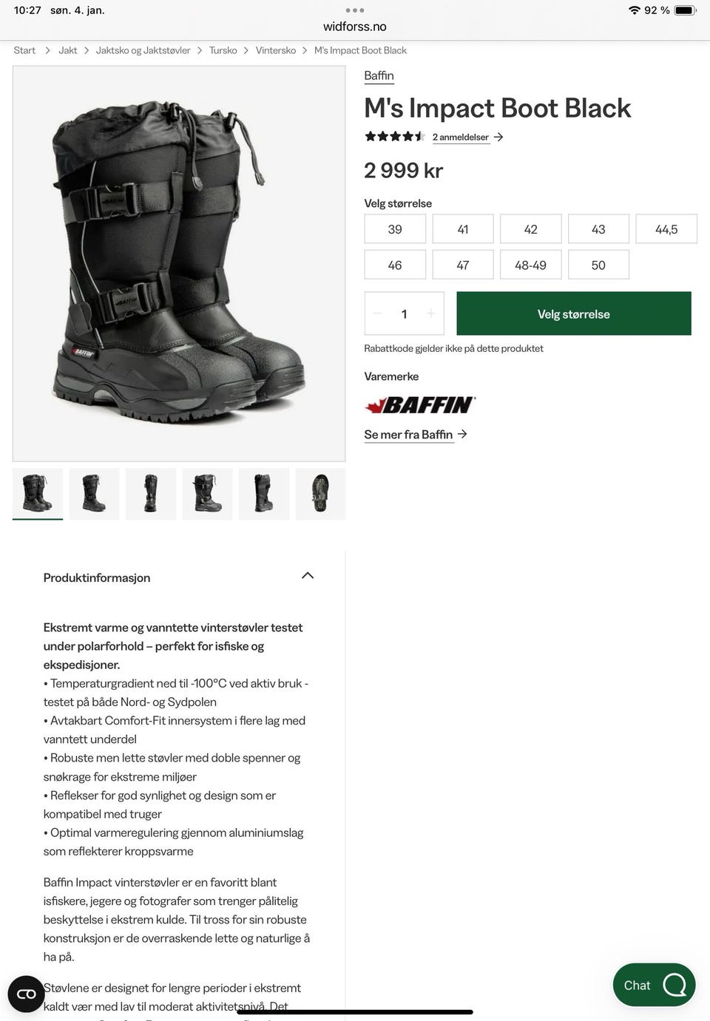Decrease quantity with the minus icon
This screenshot has width=710, height=1021.
[377, 313]
